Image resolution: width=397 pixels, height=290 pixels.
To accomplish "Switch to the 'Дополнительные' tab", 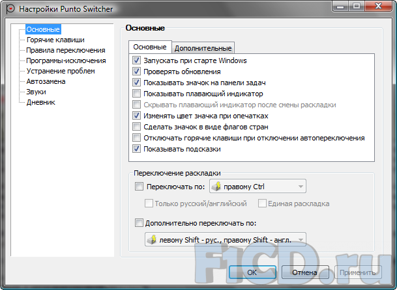I will 203,48.
